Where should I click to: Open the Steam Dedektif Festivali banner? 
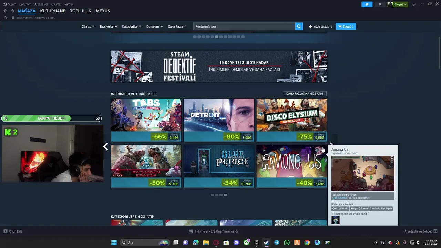pyautogui.click(x=219, y=66)
